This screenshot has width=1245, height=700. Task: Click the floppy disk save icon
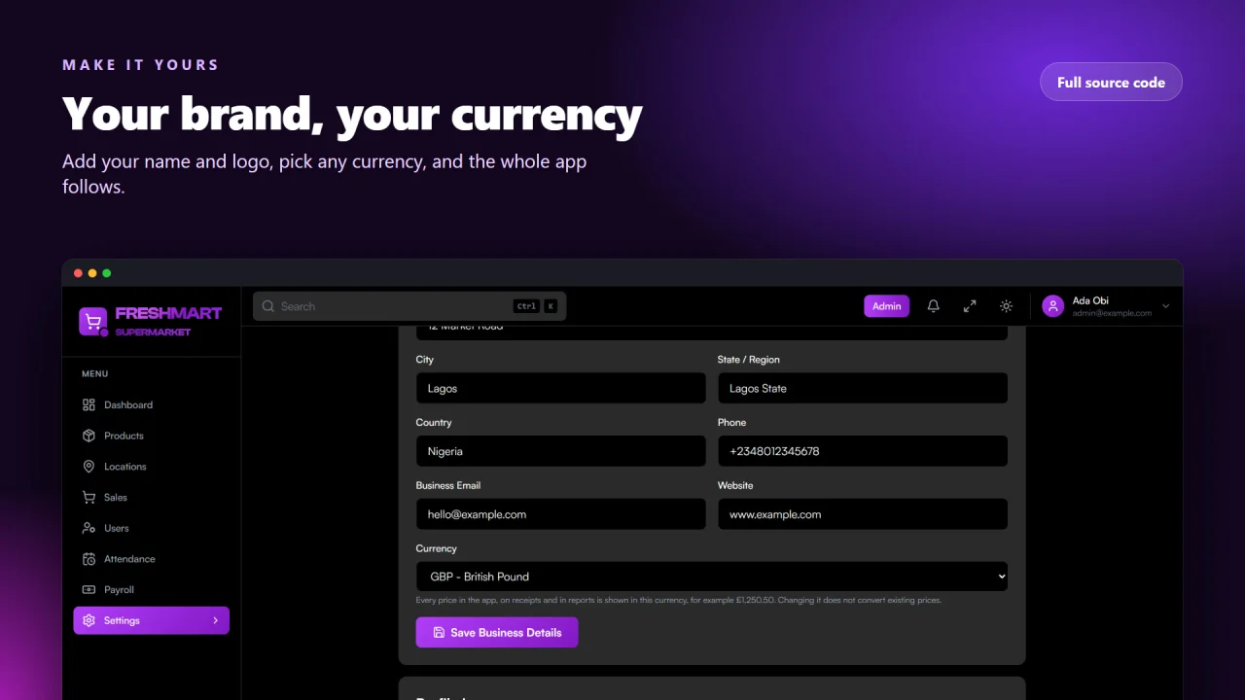coord(439,633)
